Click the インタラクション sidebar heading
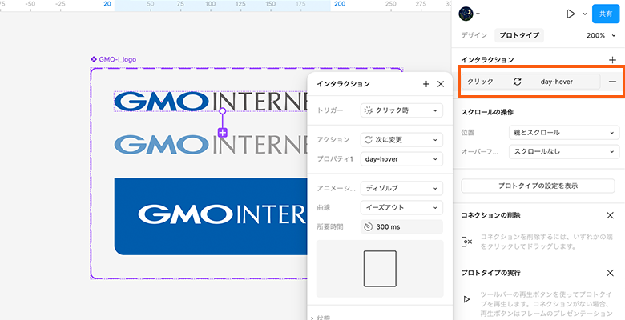This screenshot has width=625, height=320. (487, 60)
